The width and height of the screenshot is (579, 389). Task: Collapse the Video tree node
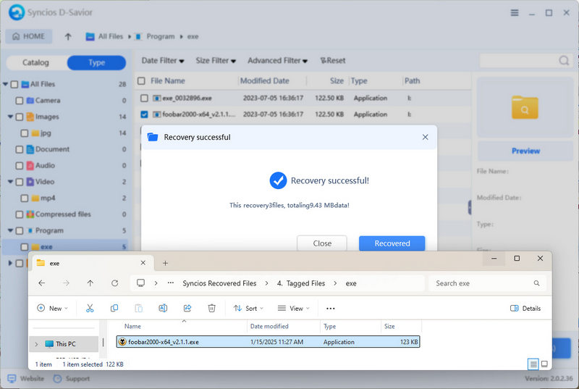(11, 182)
